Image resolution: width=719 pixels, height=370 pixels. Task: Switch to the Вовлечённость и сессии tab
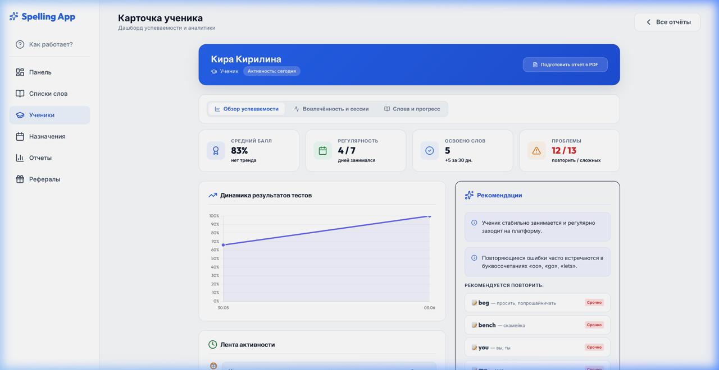[x=331, y=109]
